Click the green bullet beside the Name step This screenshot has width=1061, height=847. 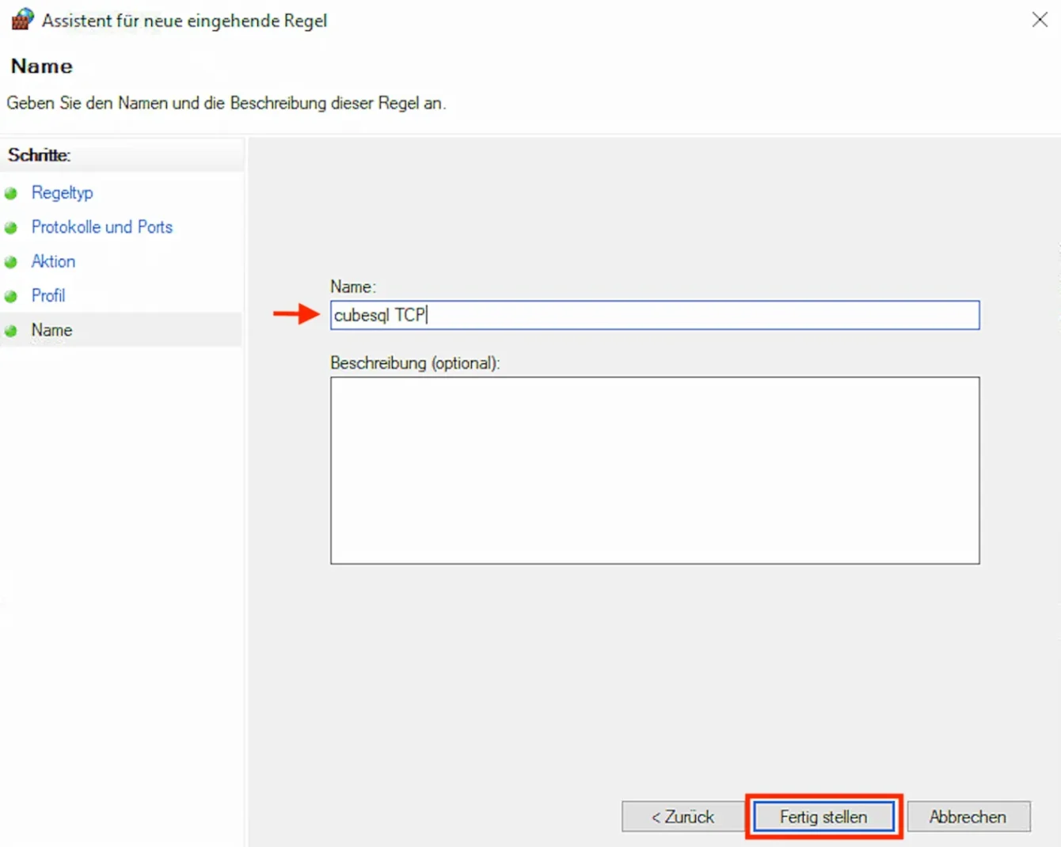(x=10, y=331)
